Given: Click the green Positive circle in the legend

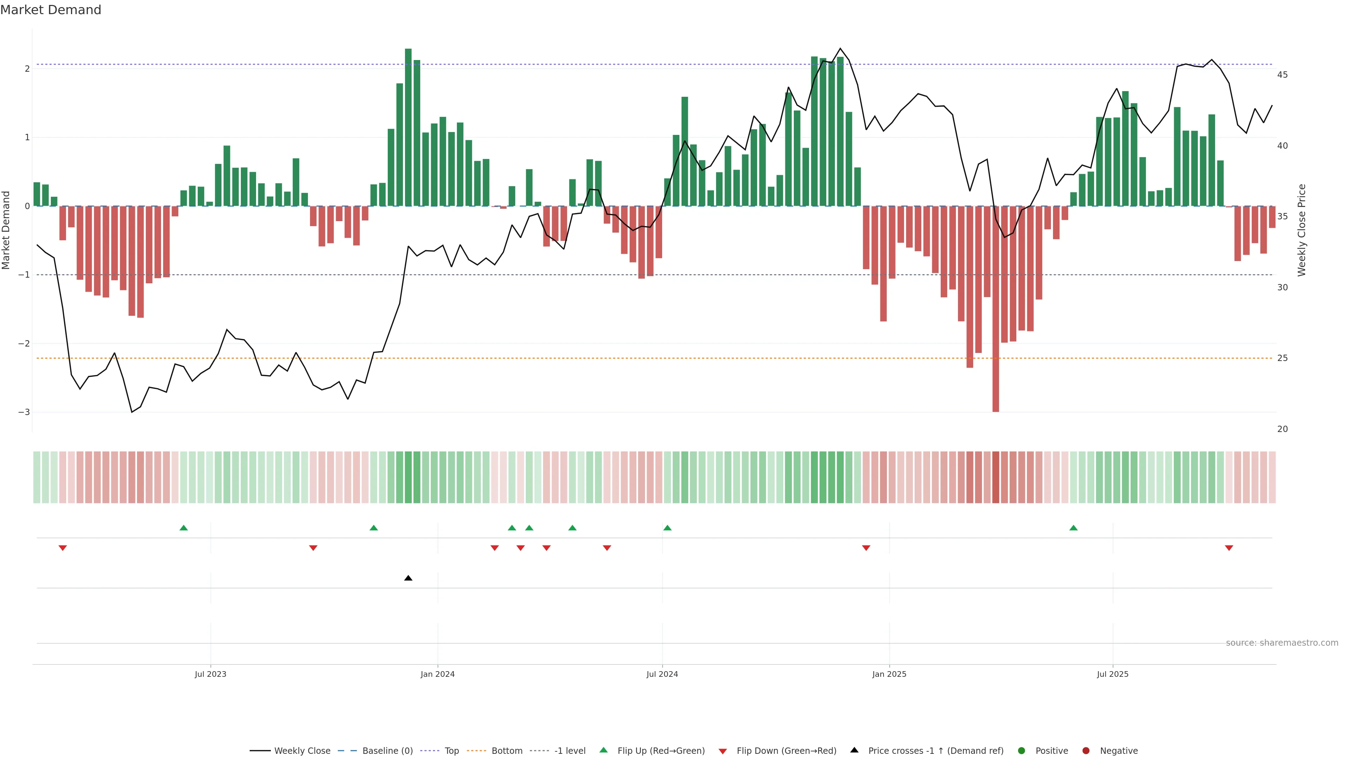Looking at the screenshot, I should pos(1022,751).
